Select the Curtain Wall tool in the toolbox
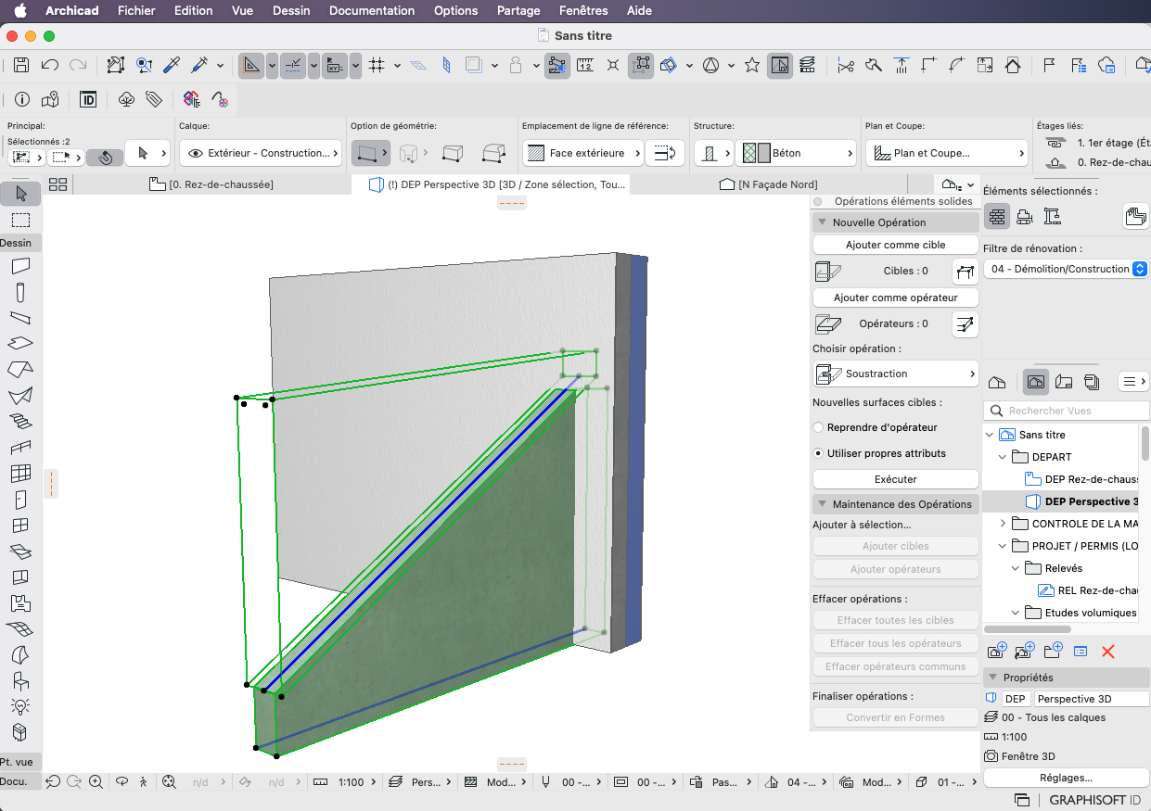 point(20,474)
